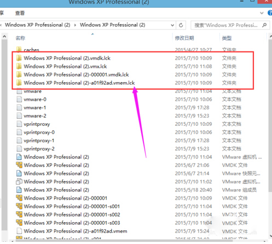
Task: Click the VMDK icon of (2)-000001-s003
Action: (x=19, y=223)
